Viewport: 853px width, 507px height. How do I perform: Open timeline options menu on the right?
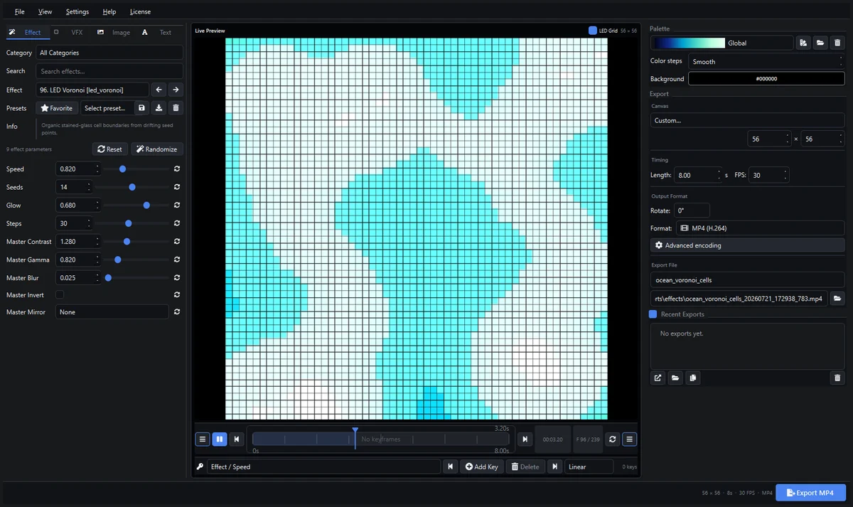click(630, 439)
